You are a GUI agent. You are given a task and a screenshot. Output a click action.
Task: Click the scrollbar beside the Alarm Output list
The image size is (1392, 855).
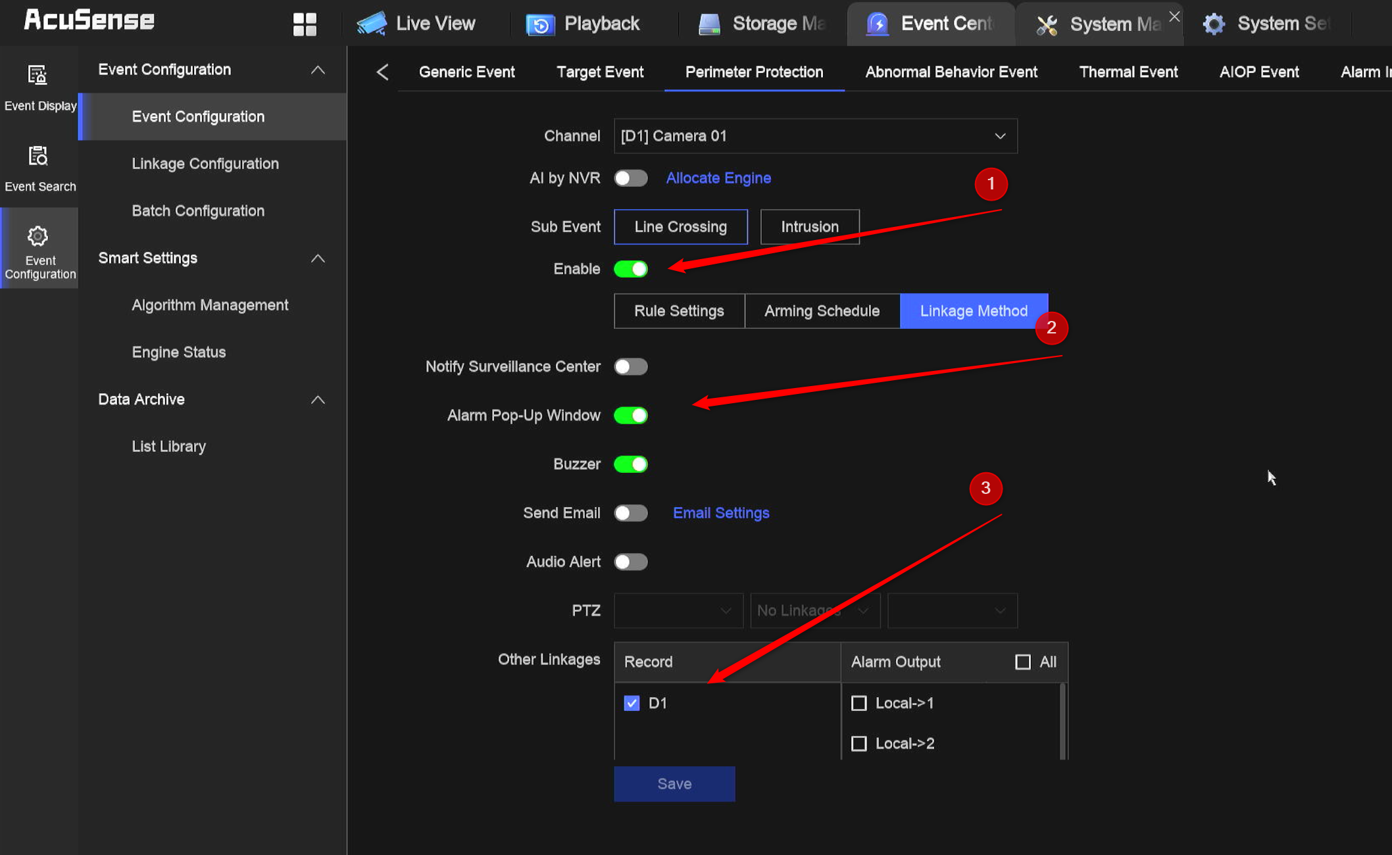pos(1061,720)
